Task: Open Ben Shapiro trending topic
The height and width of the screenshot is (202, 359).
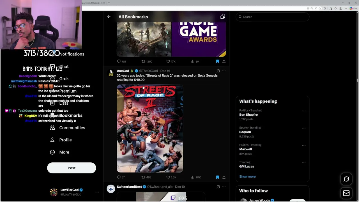Action: pyautogui.click(x=248, y=115)
